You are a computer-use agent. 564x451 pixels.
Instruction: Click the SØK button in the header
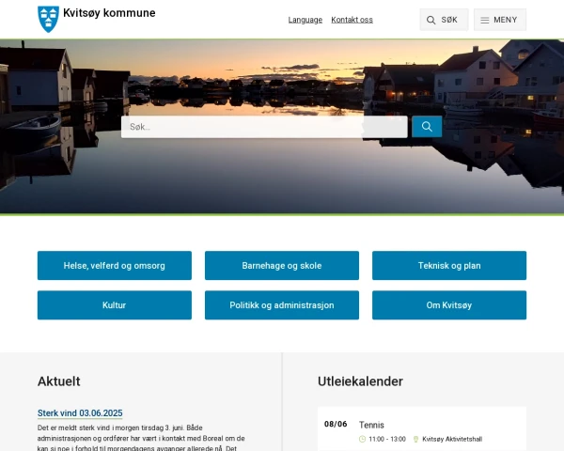click(x=444, y=20)
